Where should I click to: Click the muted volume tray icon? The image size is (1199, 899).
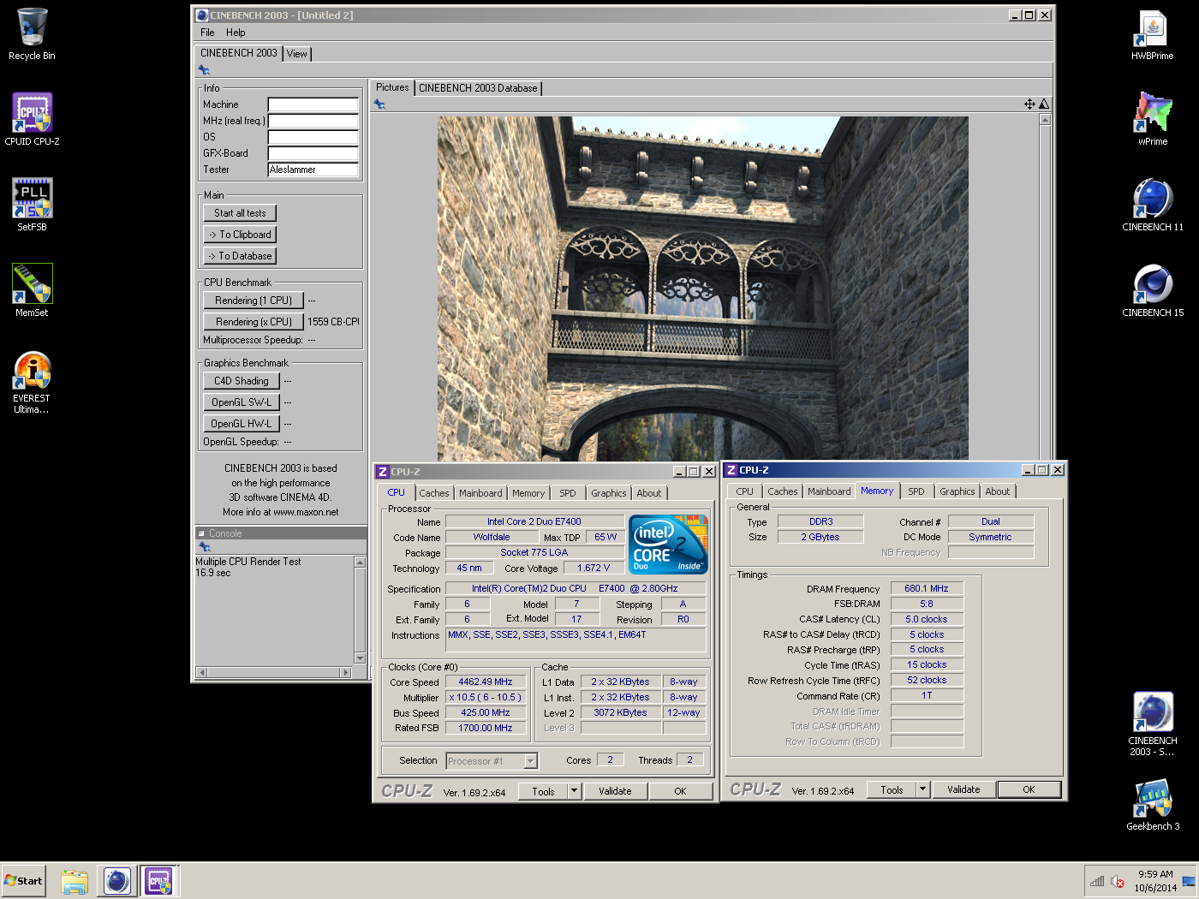[x=1118, y=881]
